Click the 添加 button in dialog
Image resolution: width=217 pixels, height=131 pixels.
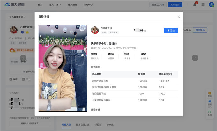[171, 30]
